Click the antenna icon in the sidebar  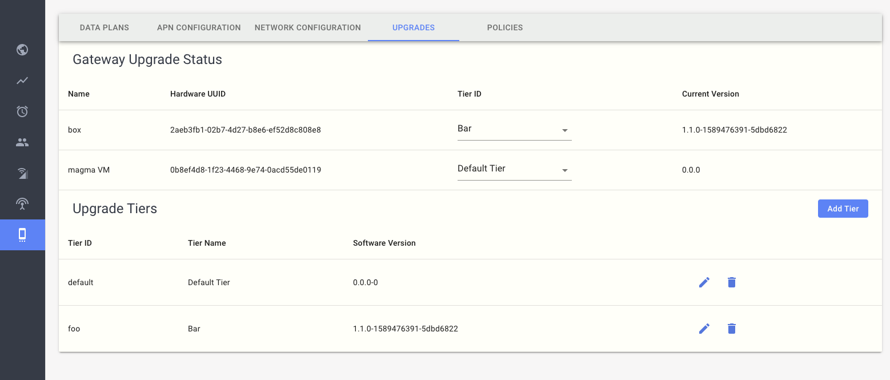coord(22,203)
